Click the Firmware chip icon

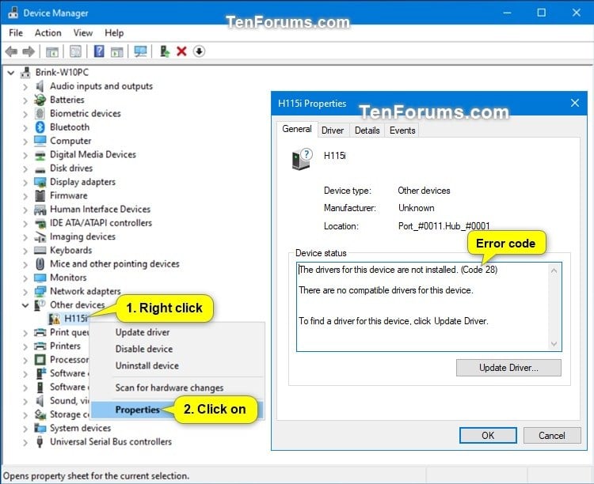[x=40, y=195]
